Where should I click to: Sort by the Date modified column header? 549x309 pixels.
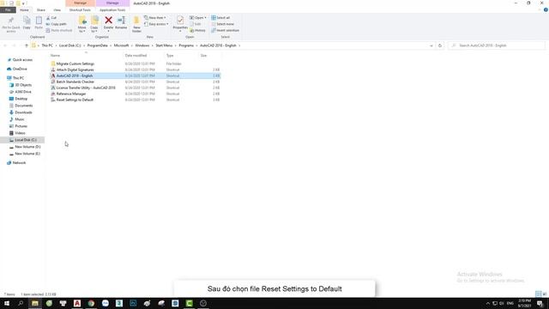[x=136, y=55]
